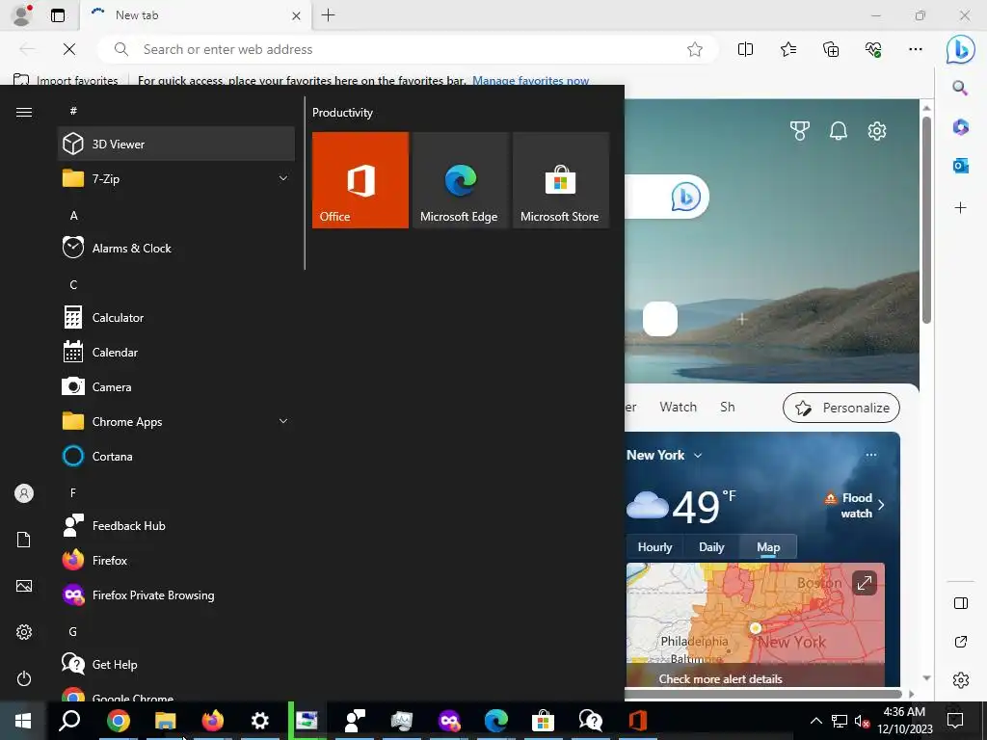Open Microsoft Store from taskbar
The image size is (987, 740).
[543, 720]
